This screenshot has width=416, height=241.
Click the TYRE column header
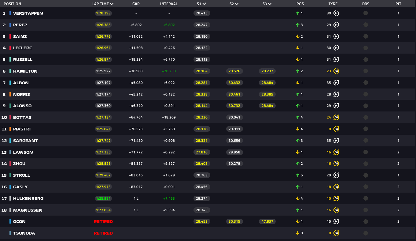[333, 4]
